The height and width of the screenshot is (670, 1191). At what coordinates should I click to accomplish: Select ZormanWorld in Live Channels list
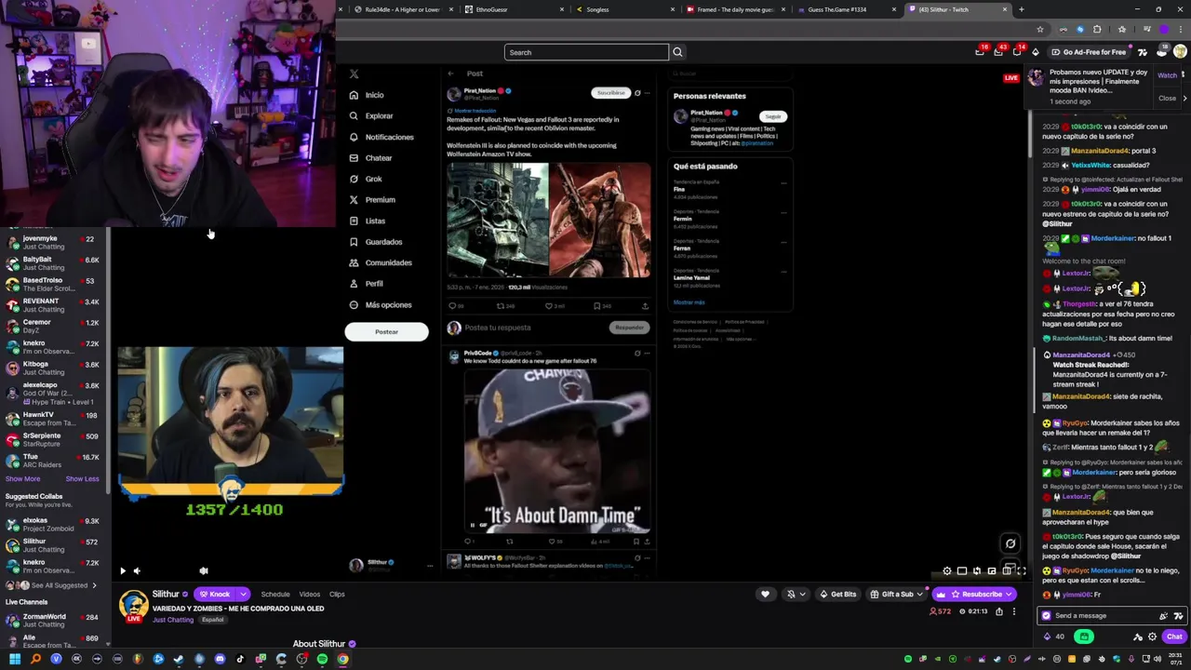(x=52, y=621)
